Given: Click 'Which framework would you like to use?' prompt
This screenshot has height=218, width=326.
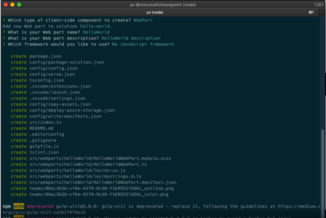Looking at the screenshot, I should (x=59, y=44).
